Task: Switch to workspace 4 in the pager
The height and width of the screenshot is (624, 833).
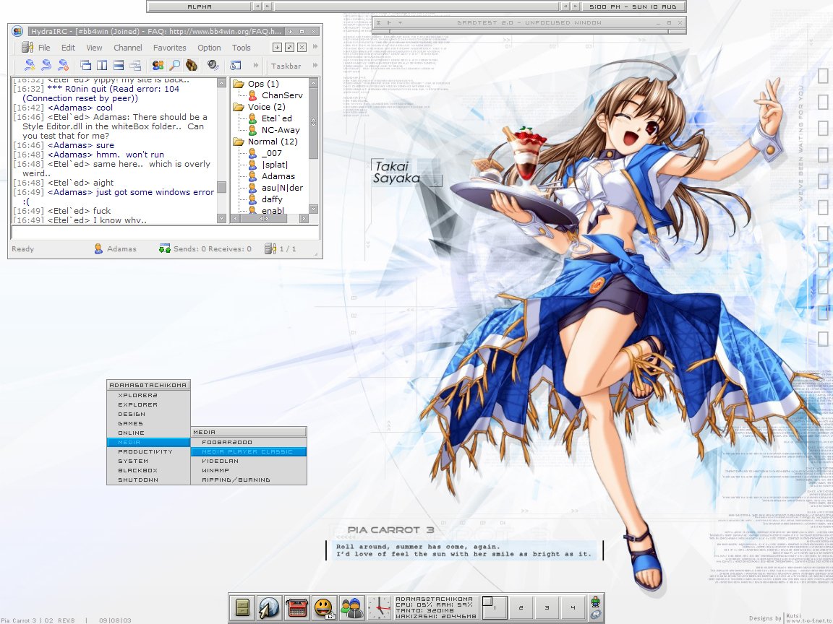Action: point(573,608)
